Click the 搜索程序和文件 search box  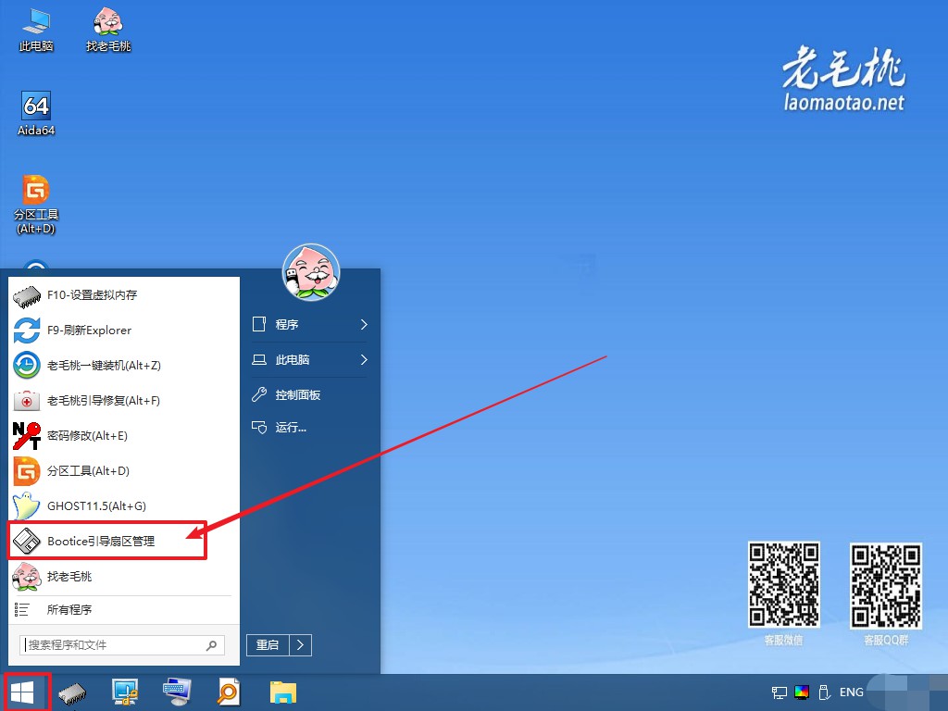(x=122, y=645)
